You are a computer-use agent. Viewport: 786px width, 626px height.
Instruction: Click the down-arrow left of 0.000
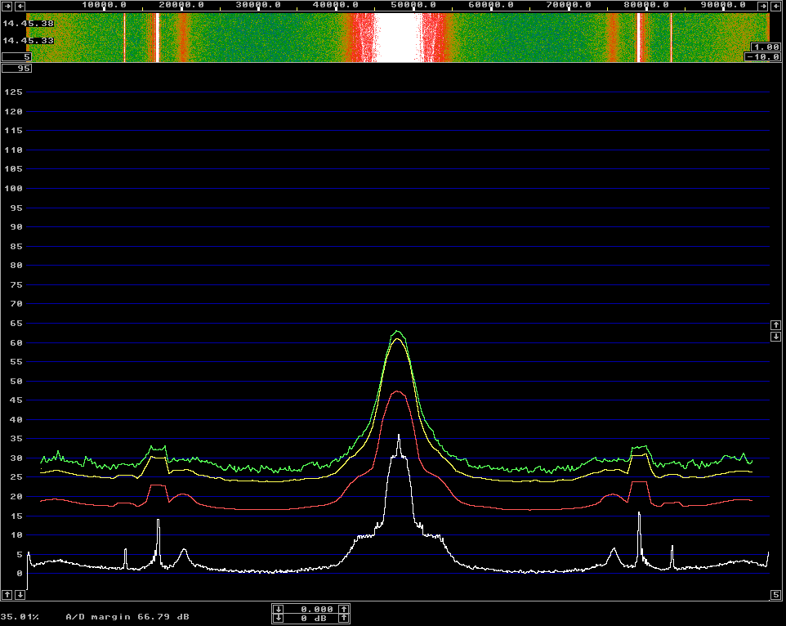coord(279,609)
